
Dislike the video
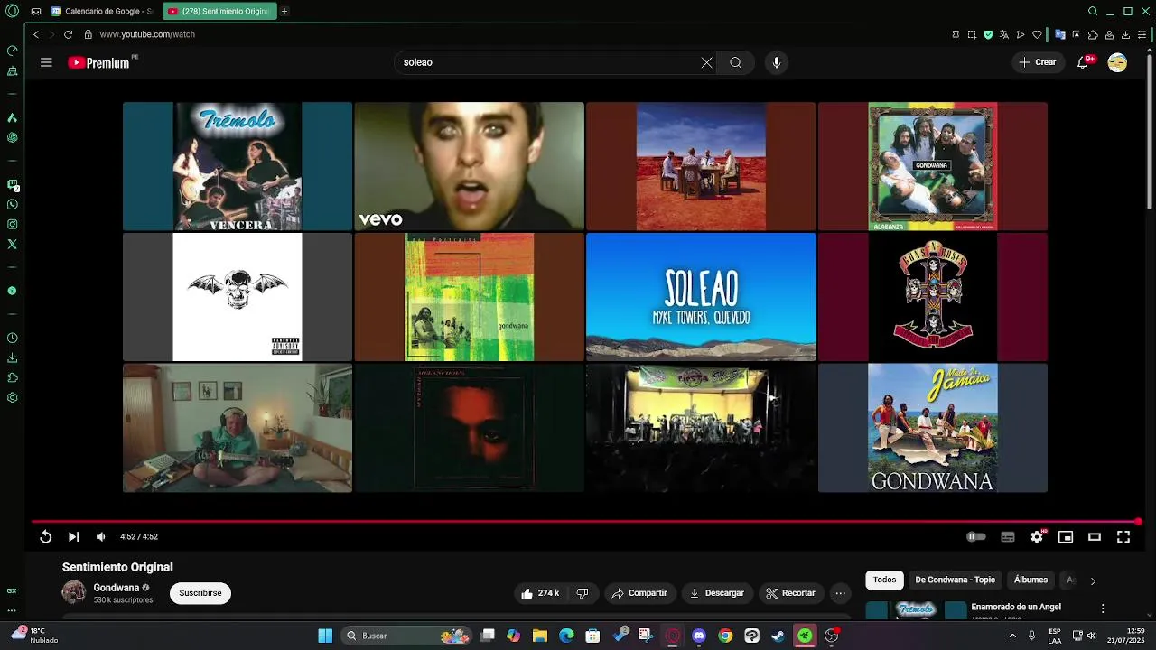point(583,593)
